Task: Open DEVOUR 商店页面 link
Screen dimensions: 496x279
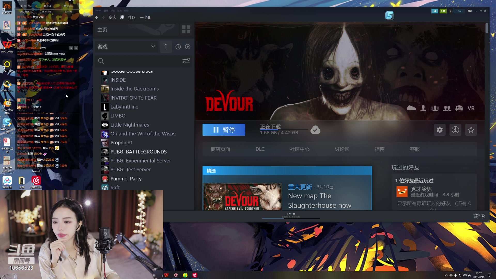Action: 220,149
